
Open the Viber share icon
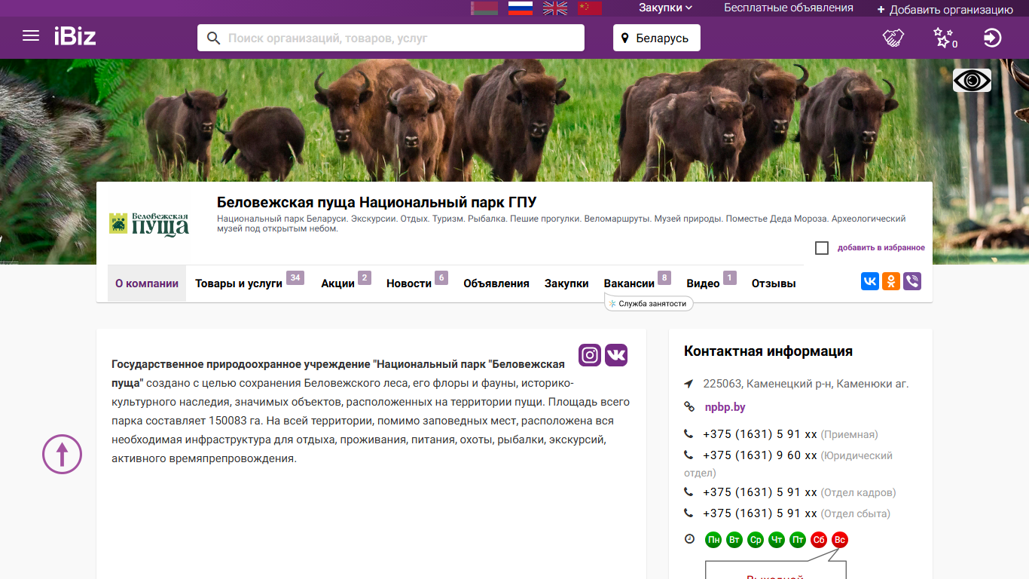pyautogui.click(x=912, y=281)
